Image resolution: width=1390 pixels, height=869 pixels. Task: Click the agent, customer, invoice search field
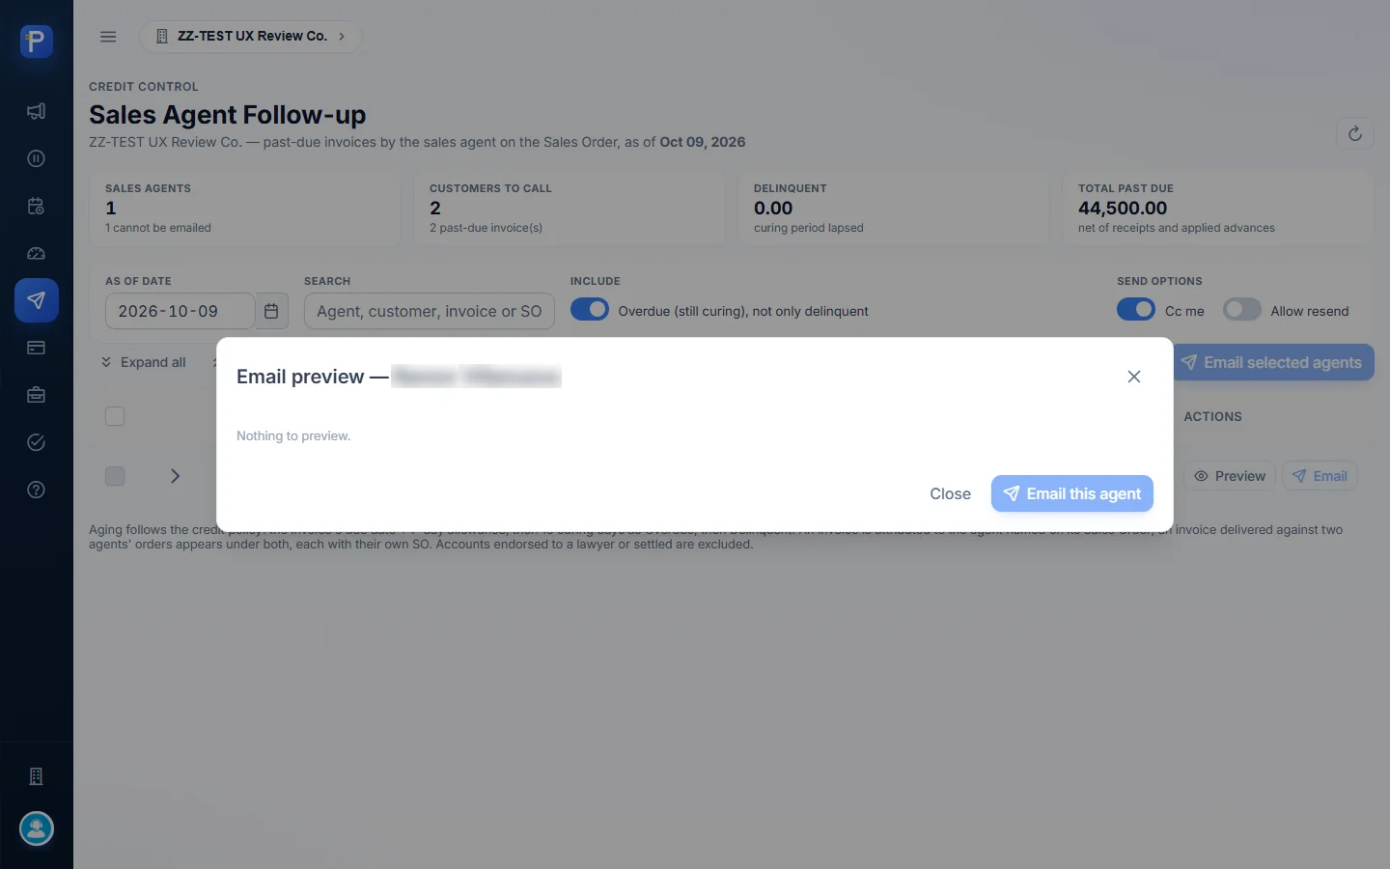pos(430,311)
